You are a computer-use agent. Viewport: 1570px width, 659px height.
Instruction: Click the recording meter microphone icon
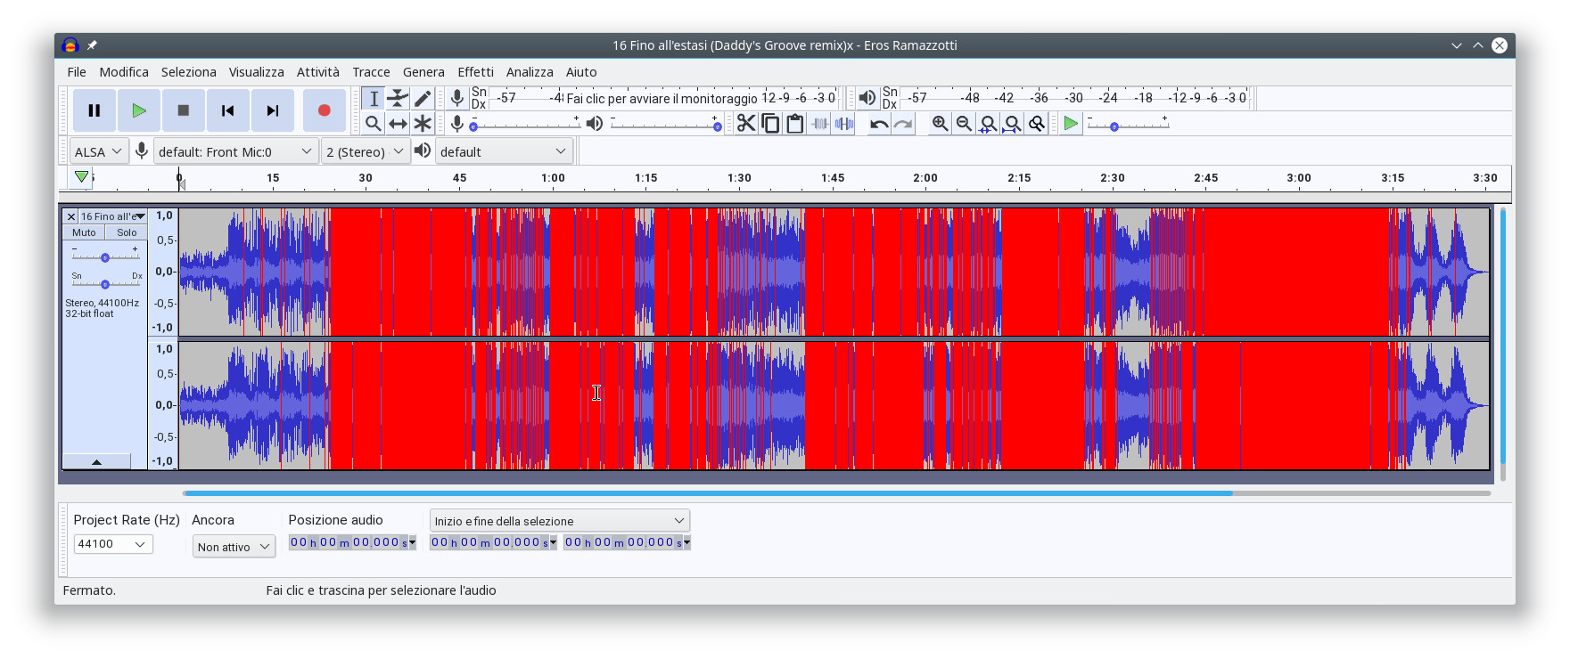click(x=457, y=98)
